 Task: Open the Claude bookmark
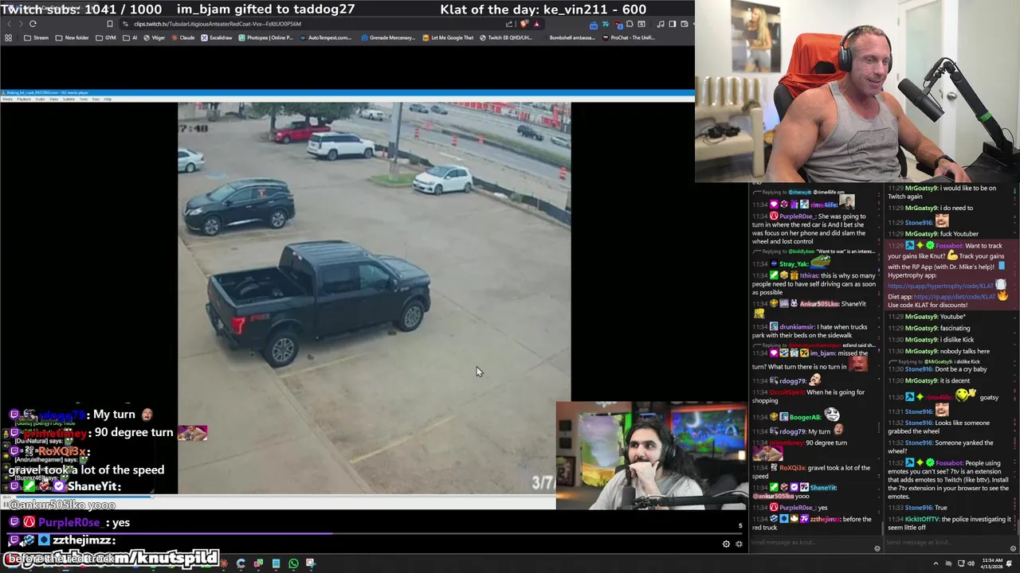[183, 37]
